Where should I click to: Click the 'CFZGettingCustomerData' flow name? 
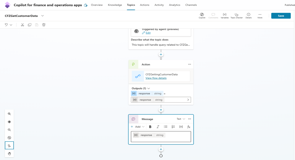(x=162, y=75)
